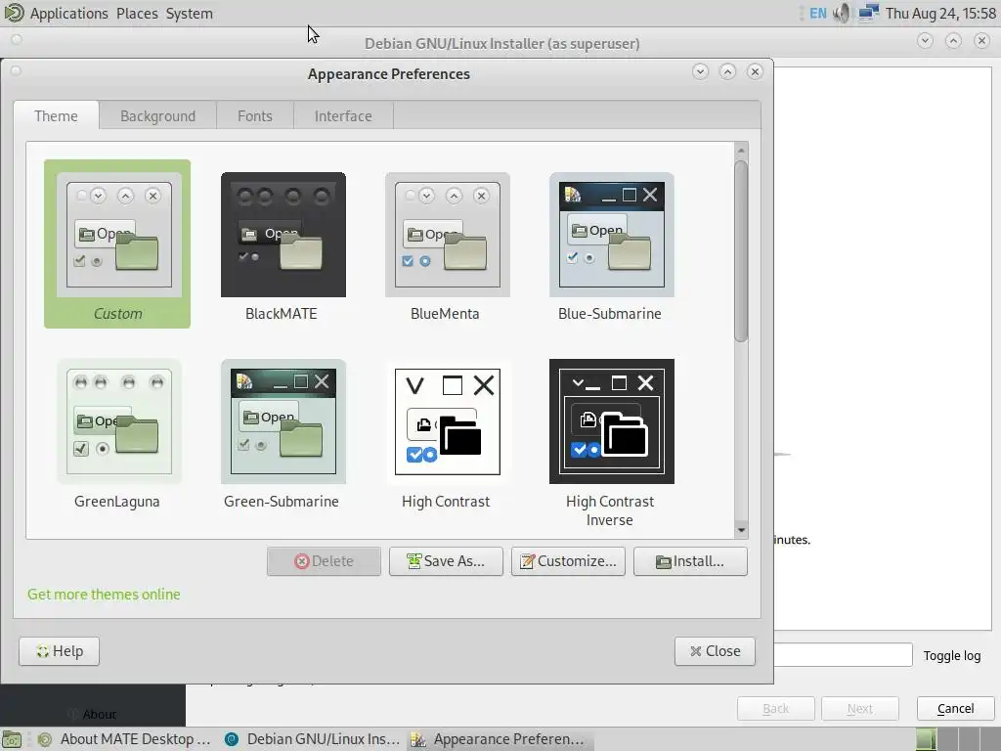Click the theme list scrollbar up arrow
Viewport: 1001px width, 751px height.
tap(741, 151)
